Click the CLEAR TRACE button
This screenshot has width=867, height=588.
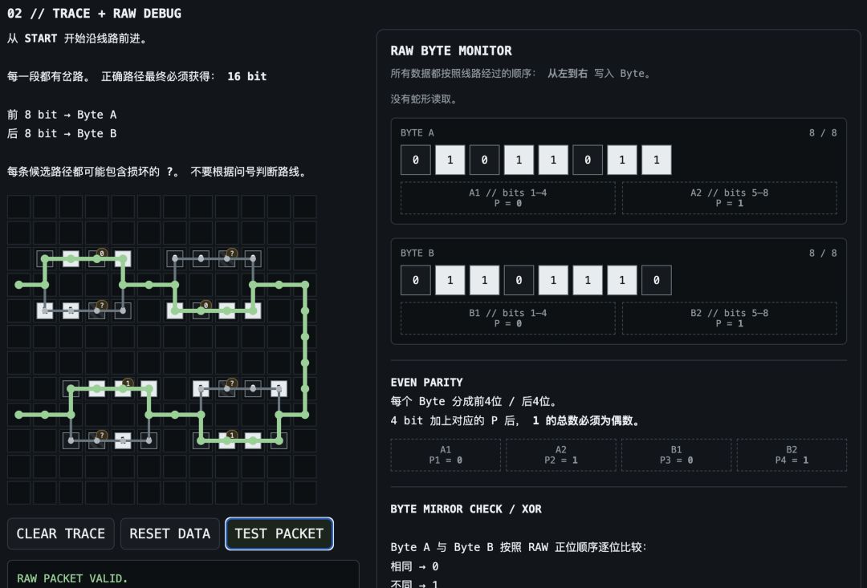(61, 533)
